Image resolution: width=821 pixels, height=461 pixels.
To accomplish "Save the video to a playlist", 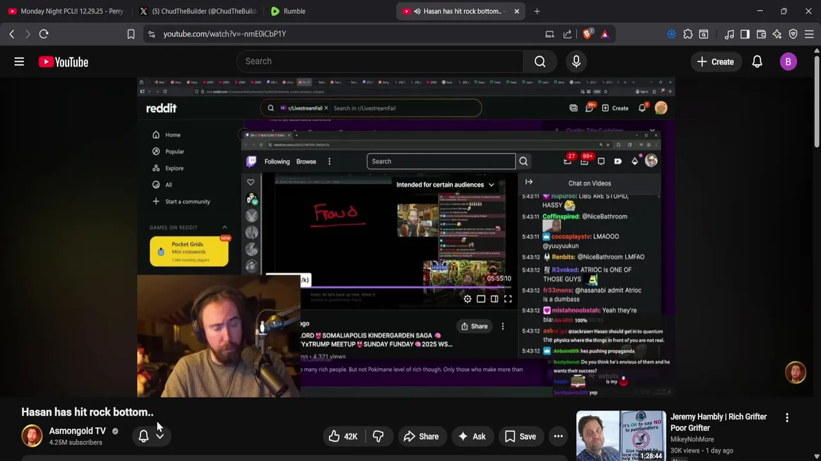I will point(520,437).
